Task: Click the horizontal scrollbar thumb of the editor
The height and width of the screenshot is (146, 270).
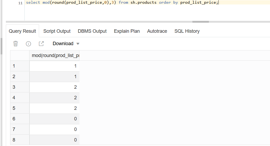Action: [200, 22]
